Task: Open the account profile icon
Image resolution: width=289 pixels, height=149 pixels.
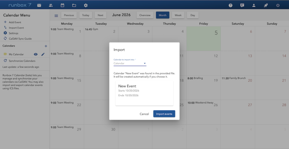Action: pyautogui.click(x=254, y=5)
